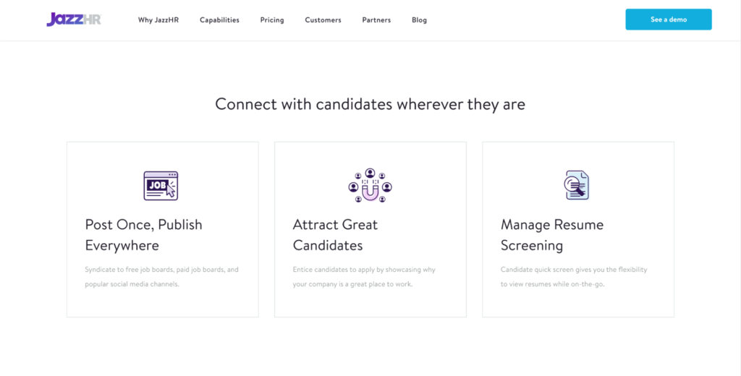Open the Customers nav item

click(x=323, y=20)
